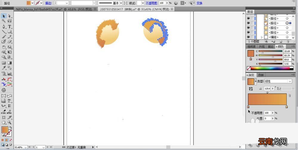298x150 pixels.
Task: Click the M magenta slider track
Action: [271, 55]
